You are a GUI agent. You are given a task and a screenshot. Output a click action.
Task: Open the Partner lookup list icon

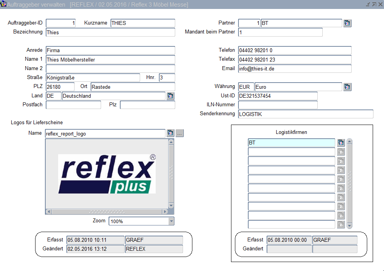(x=347, y=23)
